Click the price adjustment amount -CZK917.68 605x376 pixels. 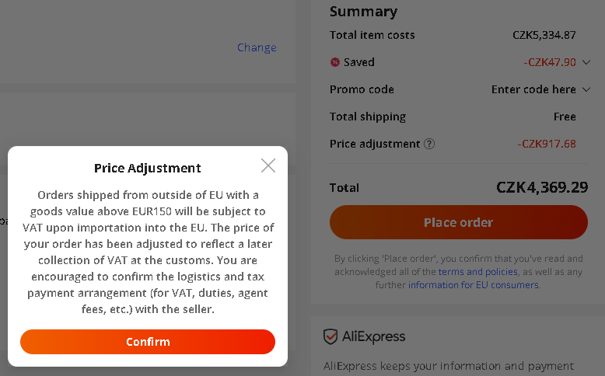pyautogui.click(x=547, y=144)
